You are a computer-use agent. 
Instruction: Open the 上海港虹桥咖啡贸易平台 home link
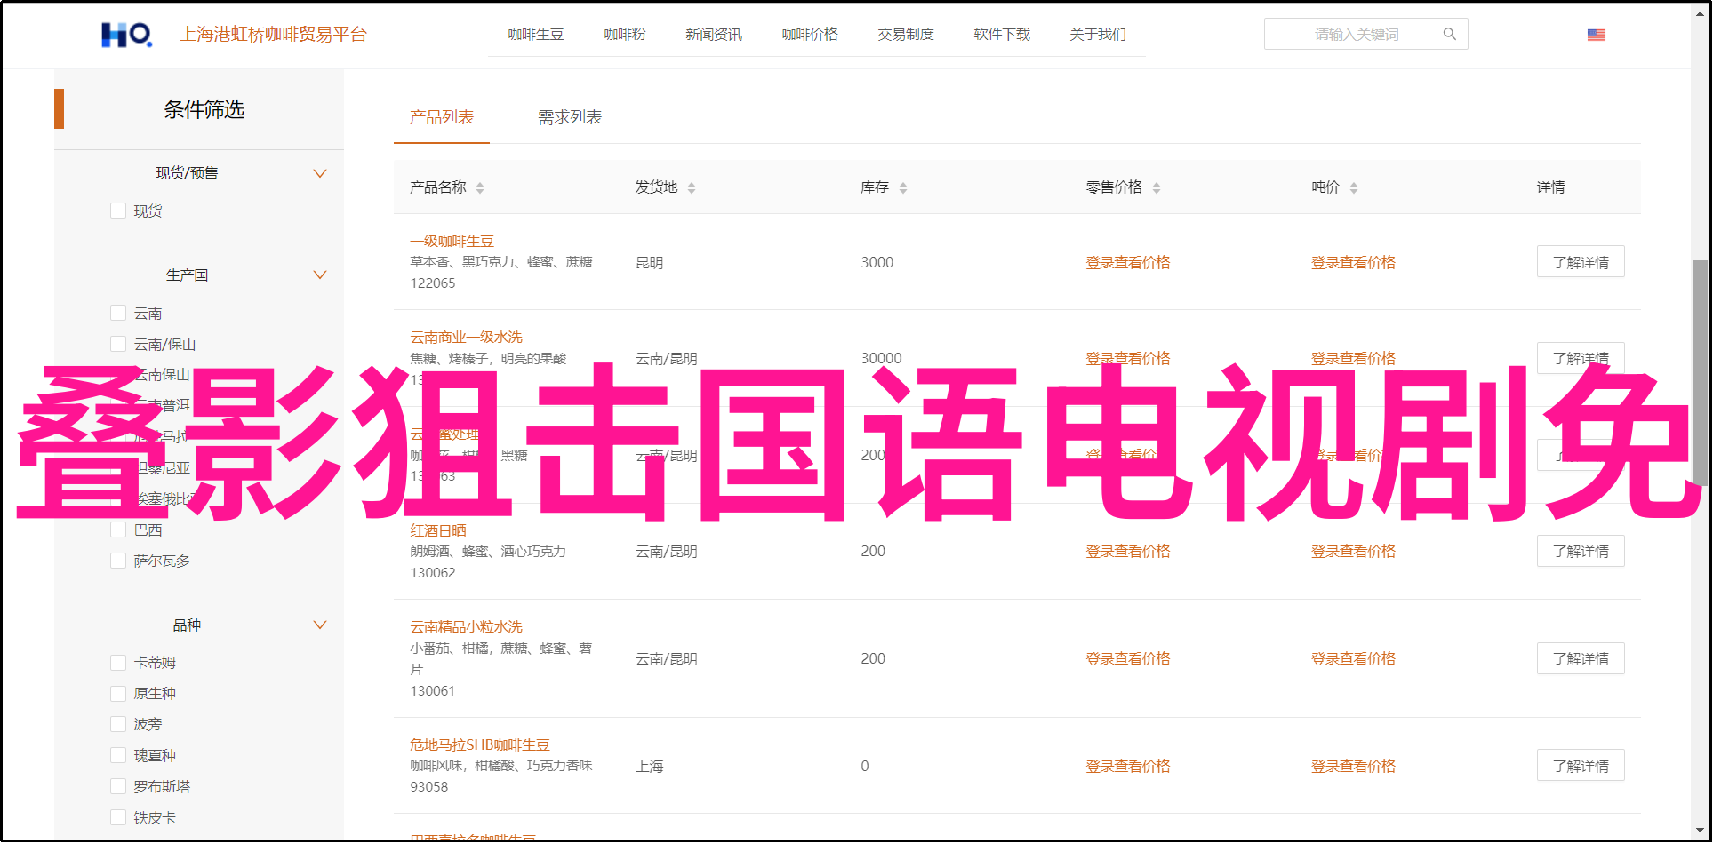click(x=274, y=35)
